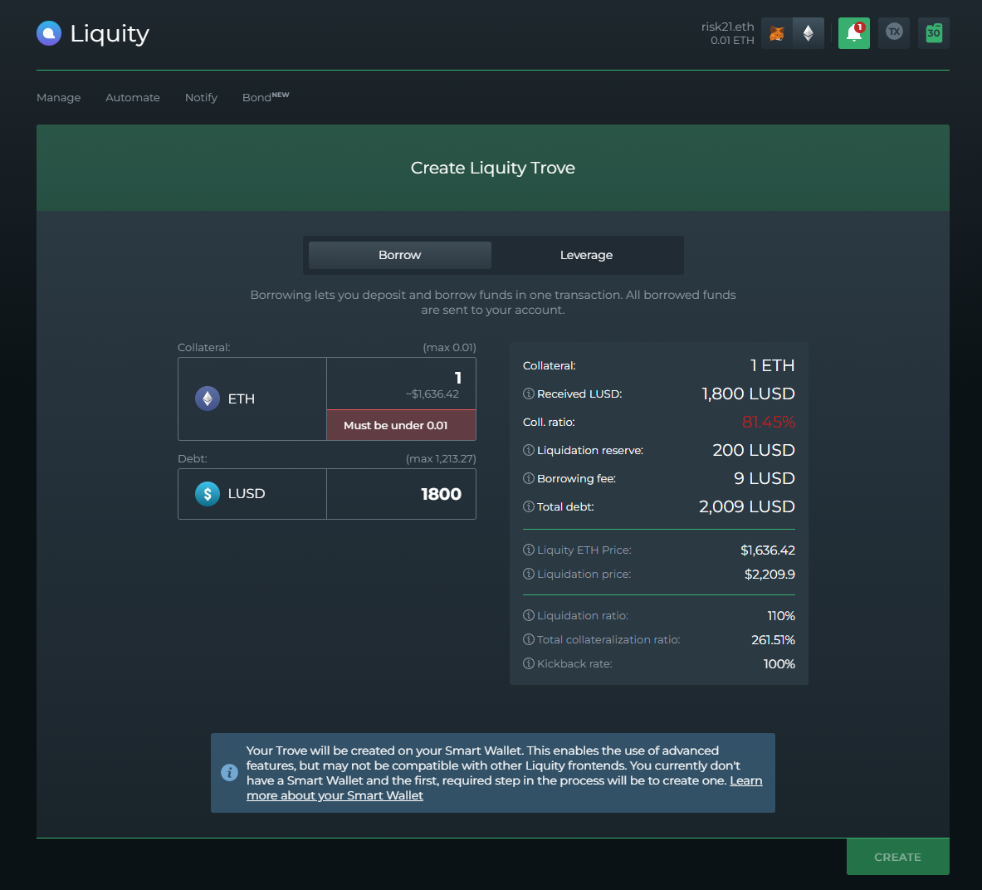Open the Manage menu item
Screen dimensions: 982x890
(58, 97)
